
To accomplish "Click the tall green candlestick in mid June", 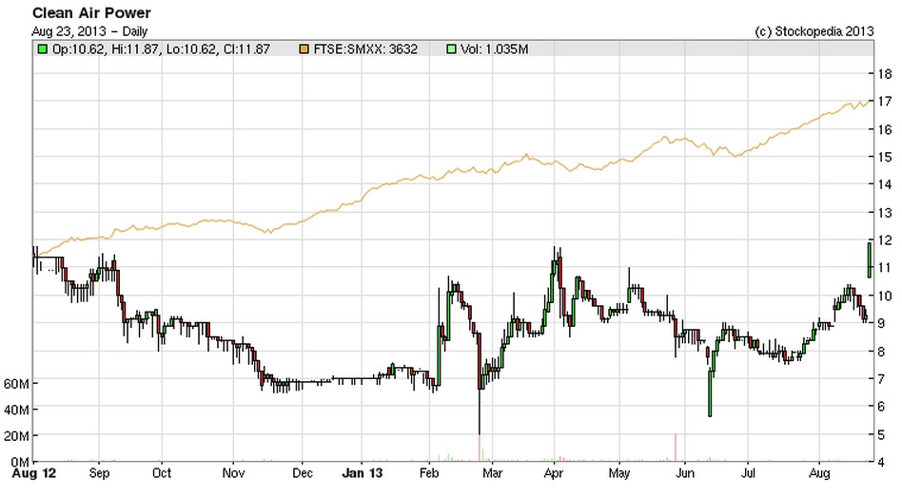I will click(710, 393).
